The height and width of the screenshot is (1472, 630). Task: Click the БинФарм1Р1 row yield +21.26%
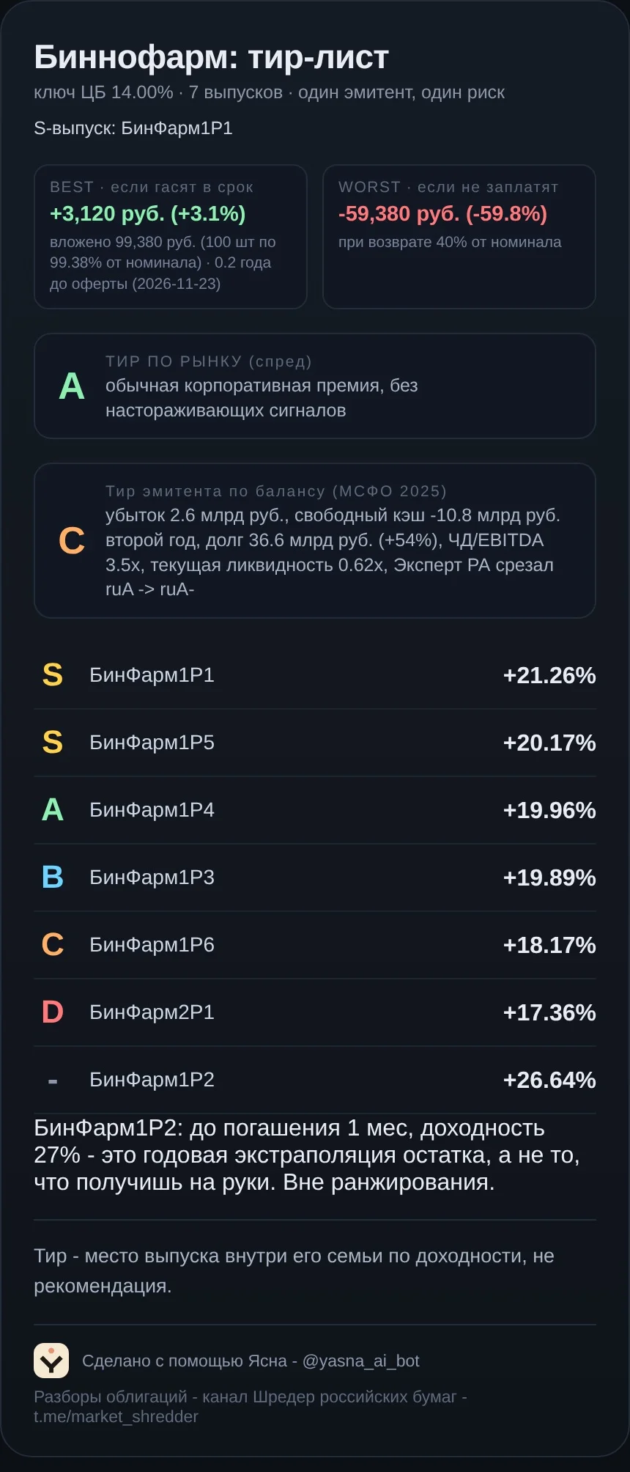(x=549, y=675)
